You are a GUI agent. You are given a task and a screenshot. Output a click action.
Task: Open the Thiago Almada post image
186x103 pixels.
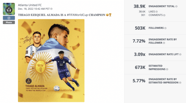[x=51, y=61]
